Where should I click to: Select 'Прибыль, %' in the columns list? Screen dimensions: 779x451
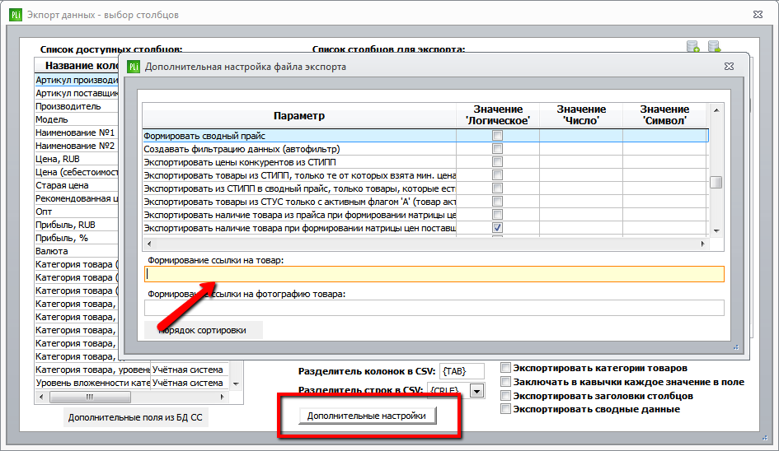[x=77, y=238]
